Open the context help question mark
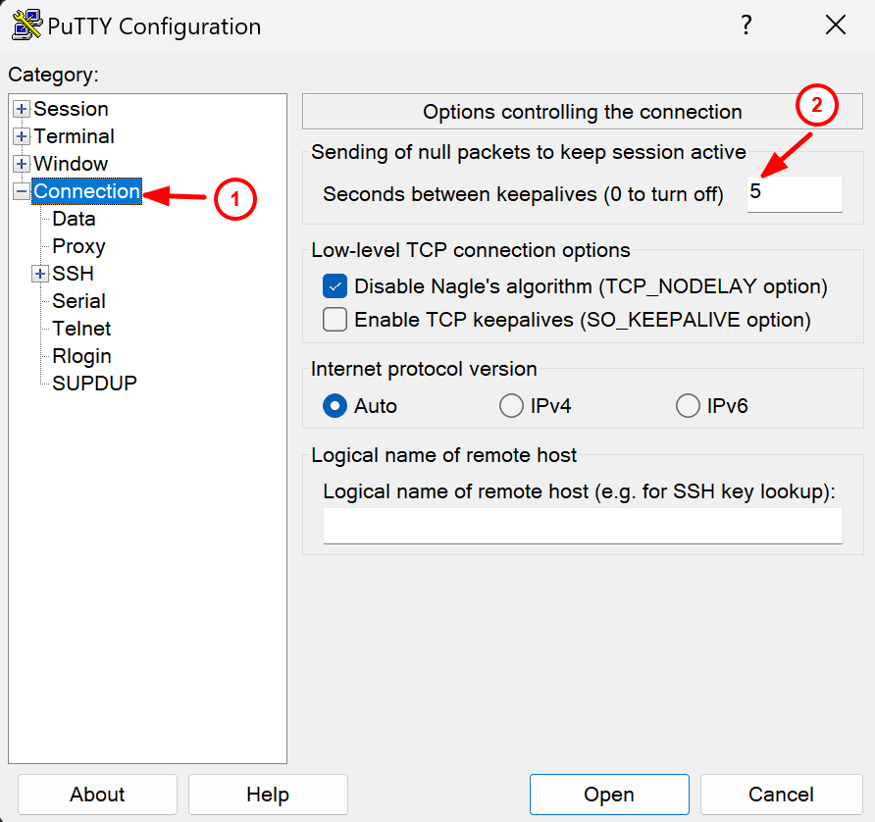 click(746, 26)
